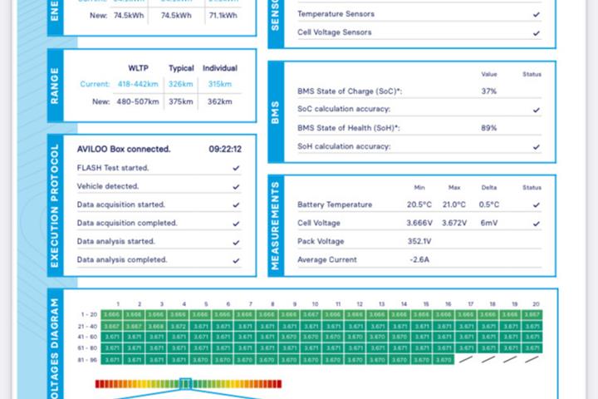
Task: Click the red right end of the voltage color scale
Action: [x=279, y=384]
